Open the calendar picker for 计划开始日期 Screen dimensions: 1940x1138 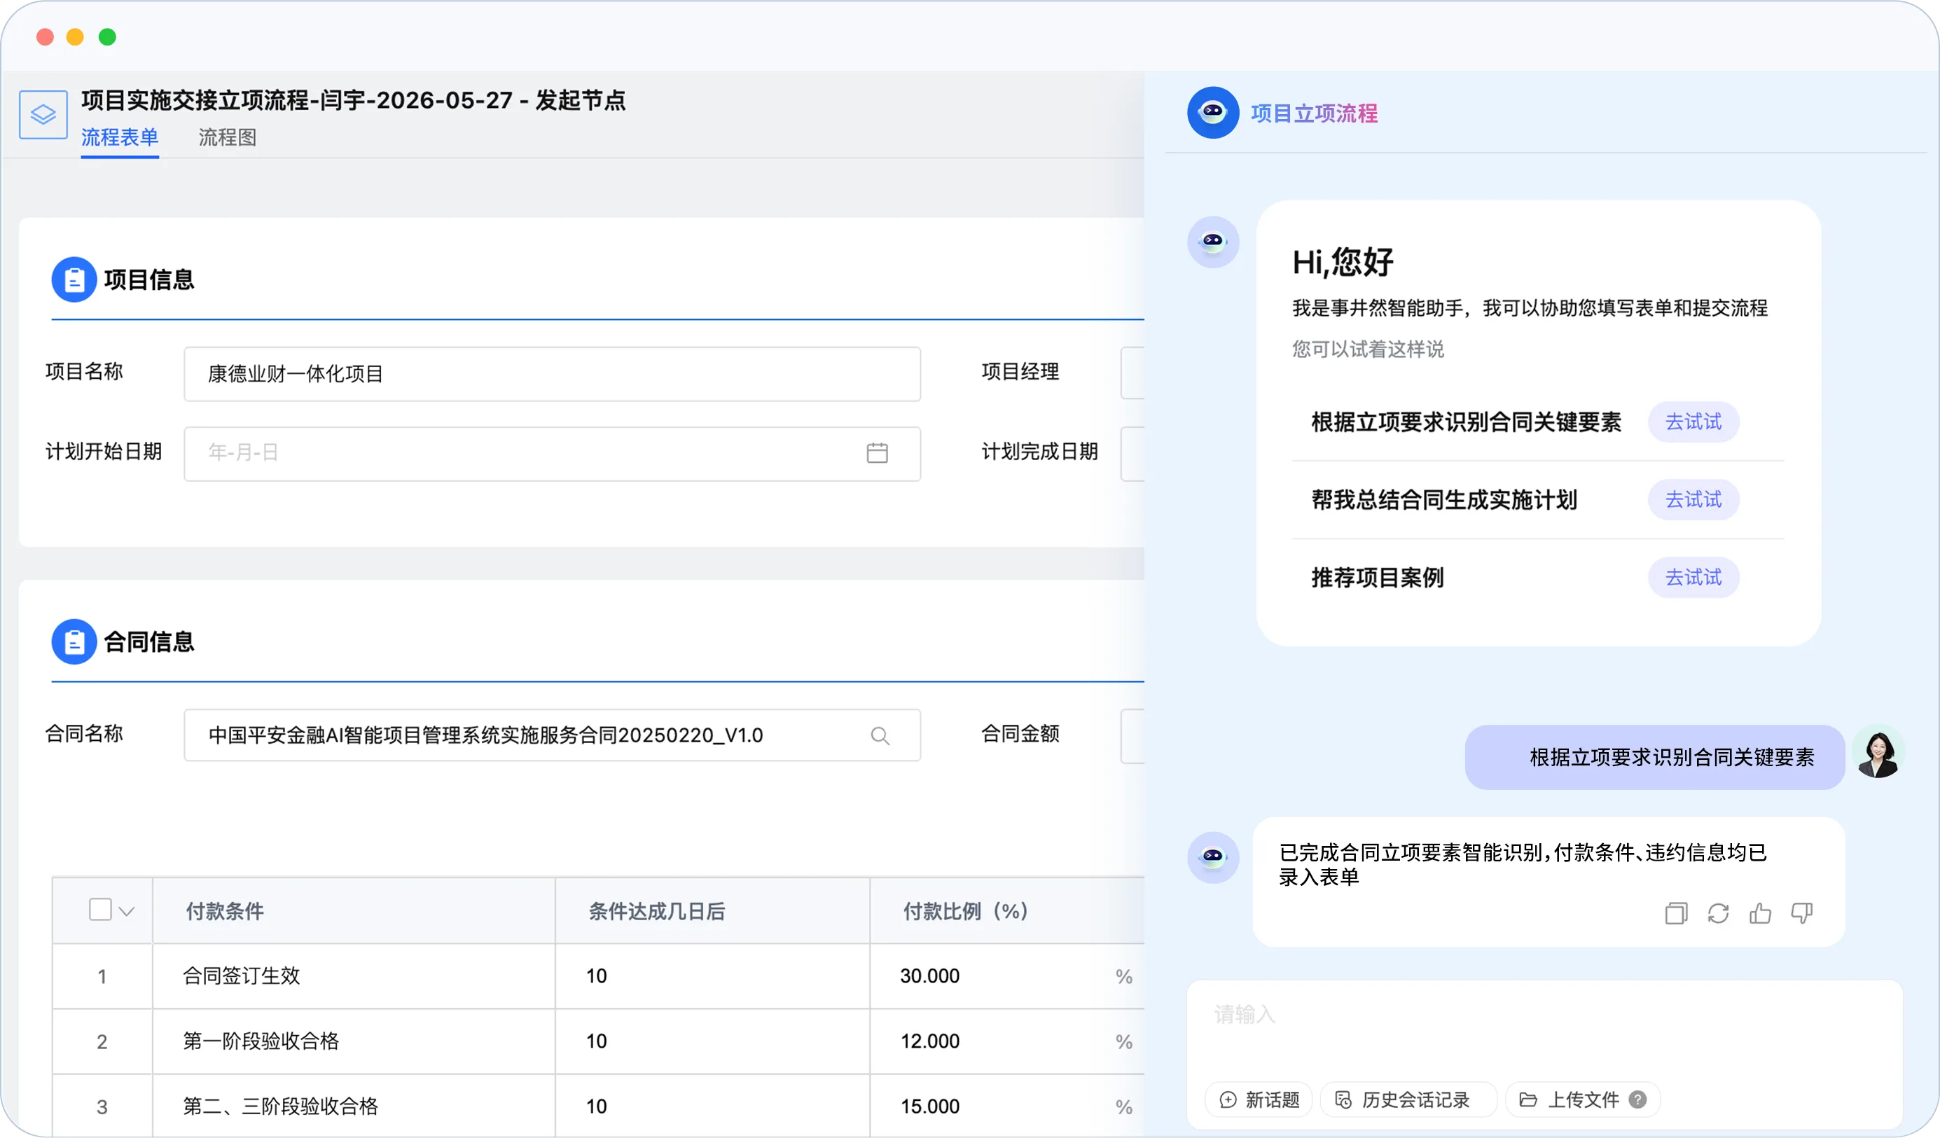pos(877,452)
